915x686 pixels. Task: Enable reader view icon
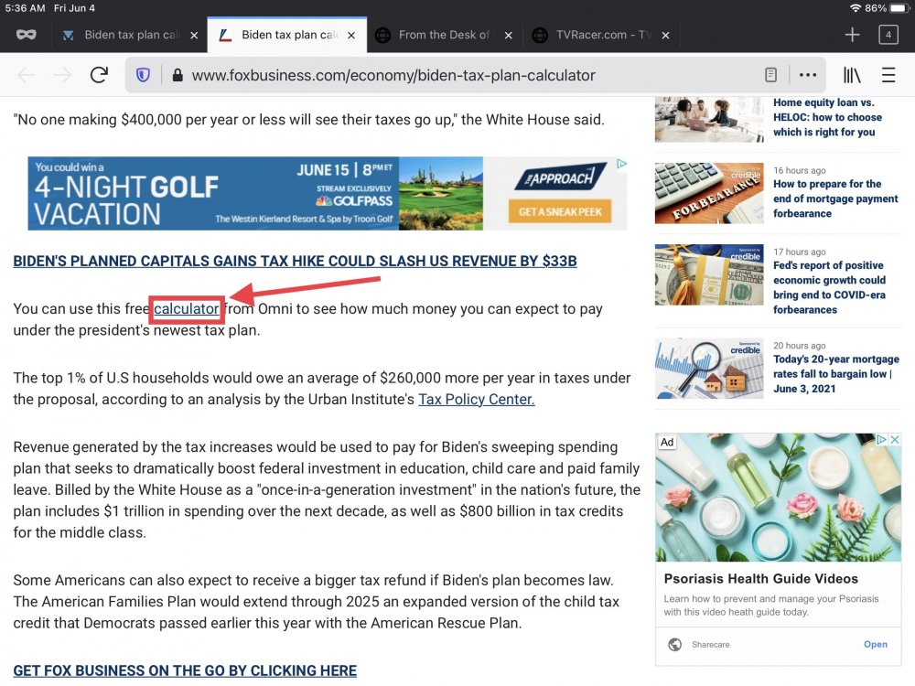(770, 75)
